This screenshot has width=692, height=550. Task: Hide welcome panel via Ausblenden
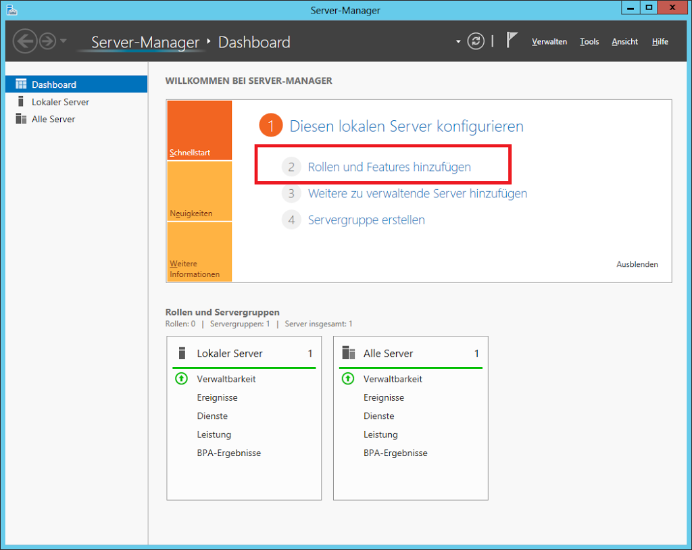coord(637,264)
